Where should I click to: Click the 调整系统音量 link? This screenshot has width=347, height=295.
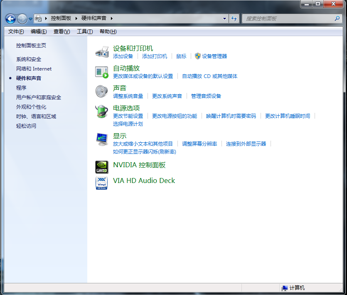128,96
